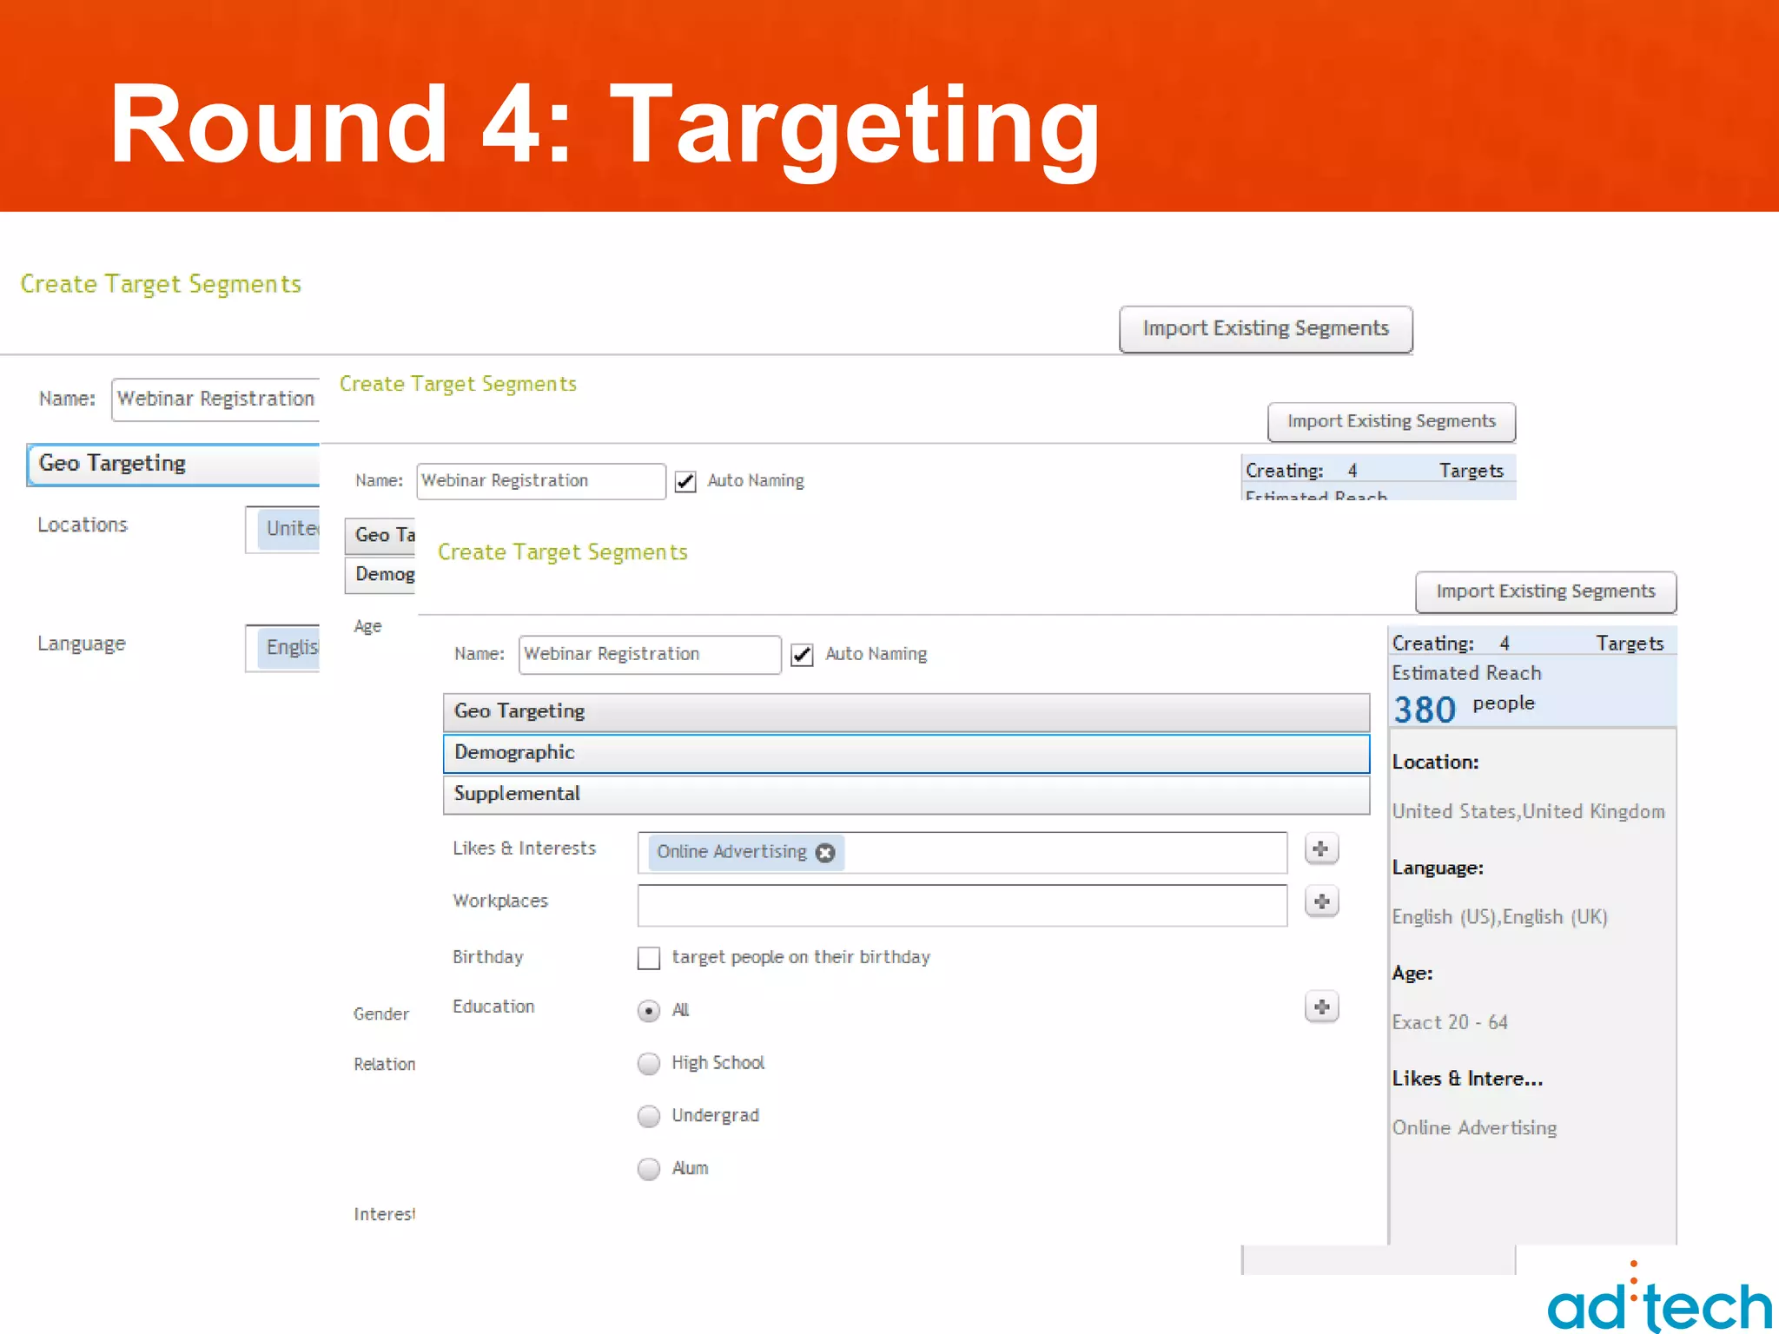
Task: Click the Language label in back window
Action: point(82,644)
